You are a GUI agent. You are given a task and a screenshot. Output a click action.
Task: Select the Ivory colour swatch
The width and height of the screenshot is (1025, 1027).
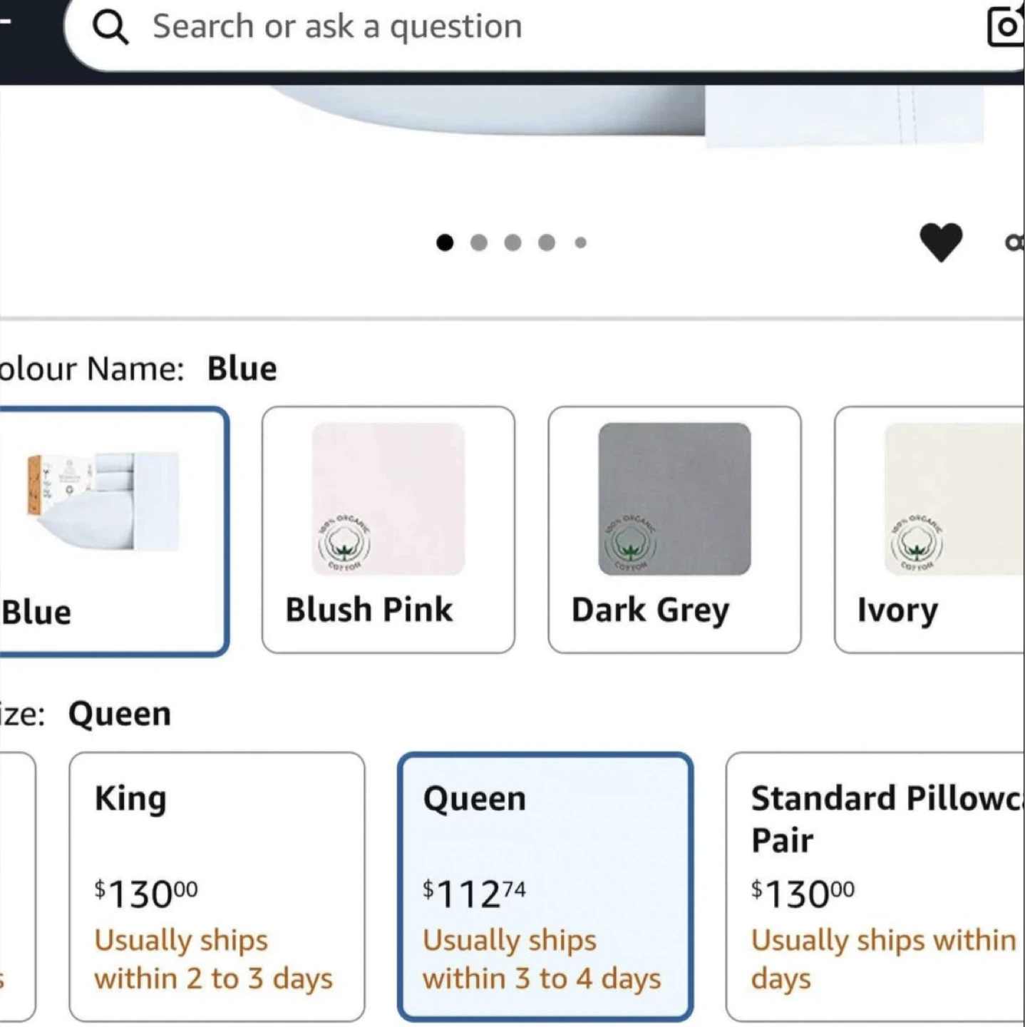coord(930,529)
